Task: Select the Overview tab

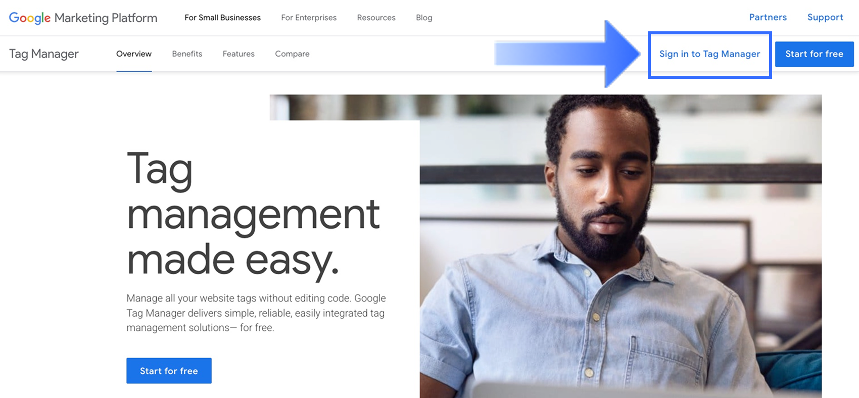Action: click(134, 54)
